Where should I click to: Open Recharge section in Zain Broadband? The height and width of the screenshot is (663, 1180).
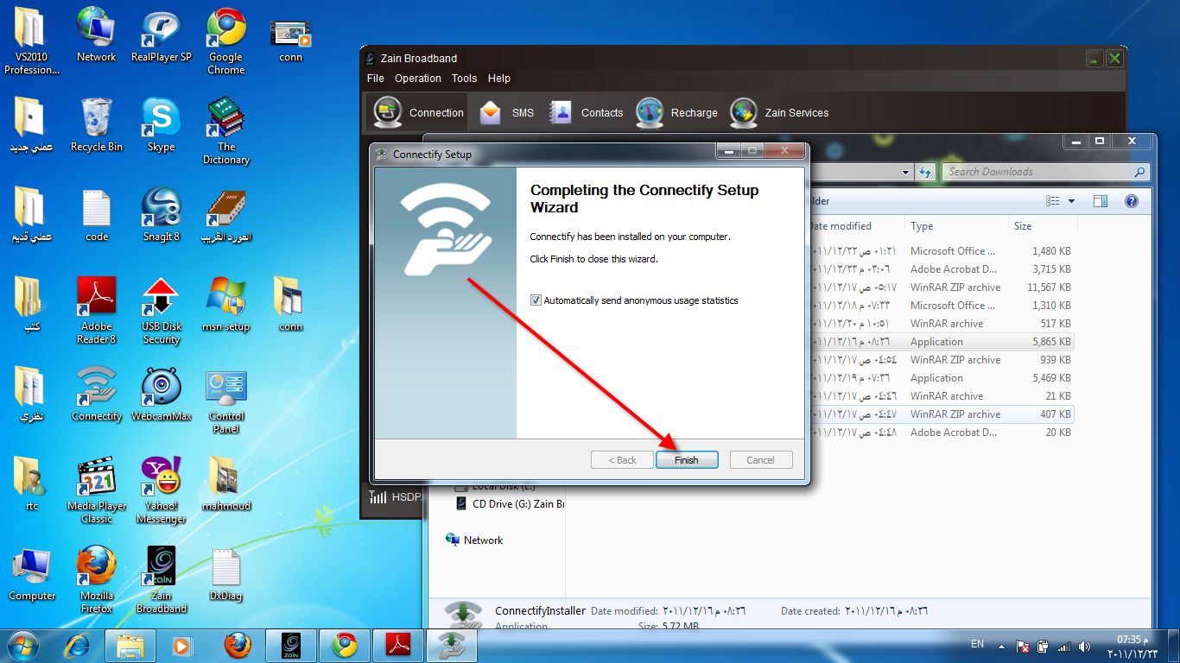pos(676,112)
